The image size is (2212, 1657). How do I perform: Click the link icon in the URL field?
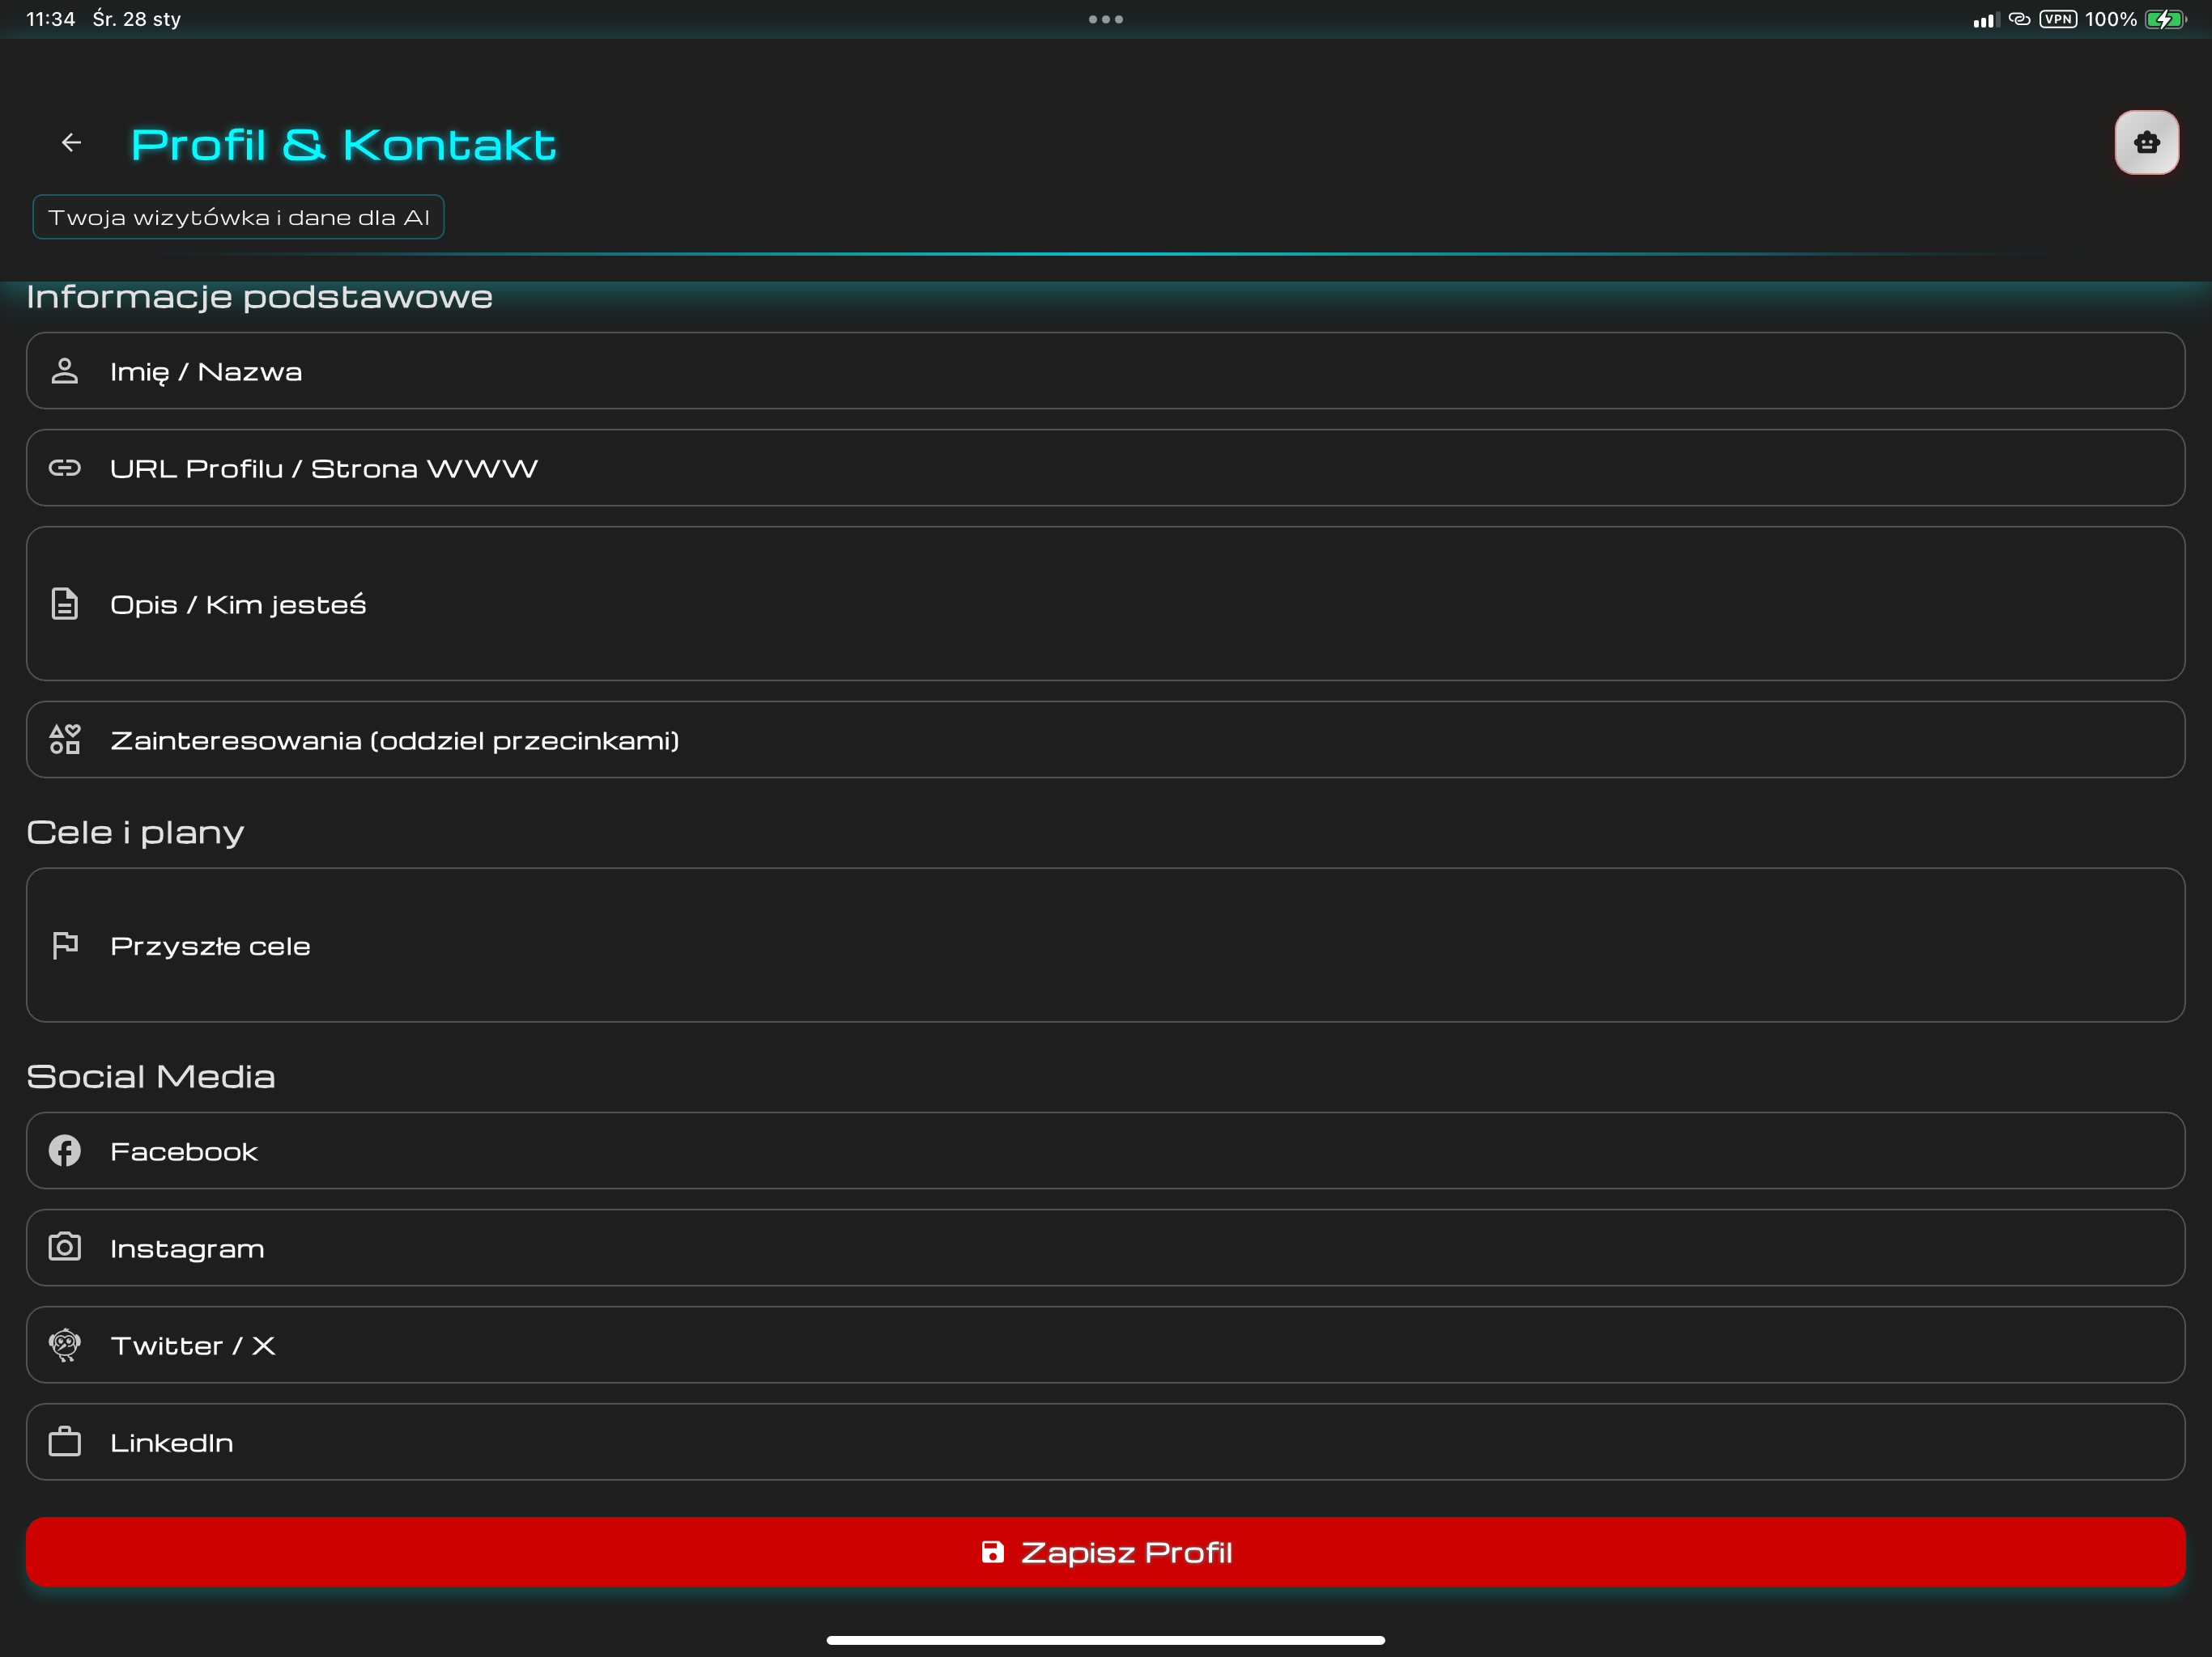pyautogui.click(x=65, y=468)
